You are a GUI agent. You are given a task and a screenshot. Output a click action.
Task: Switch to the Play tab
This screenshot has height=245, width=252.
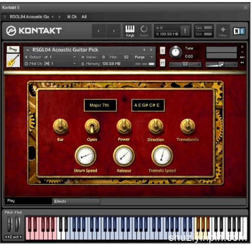click(x=28, y=201)
